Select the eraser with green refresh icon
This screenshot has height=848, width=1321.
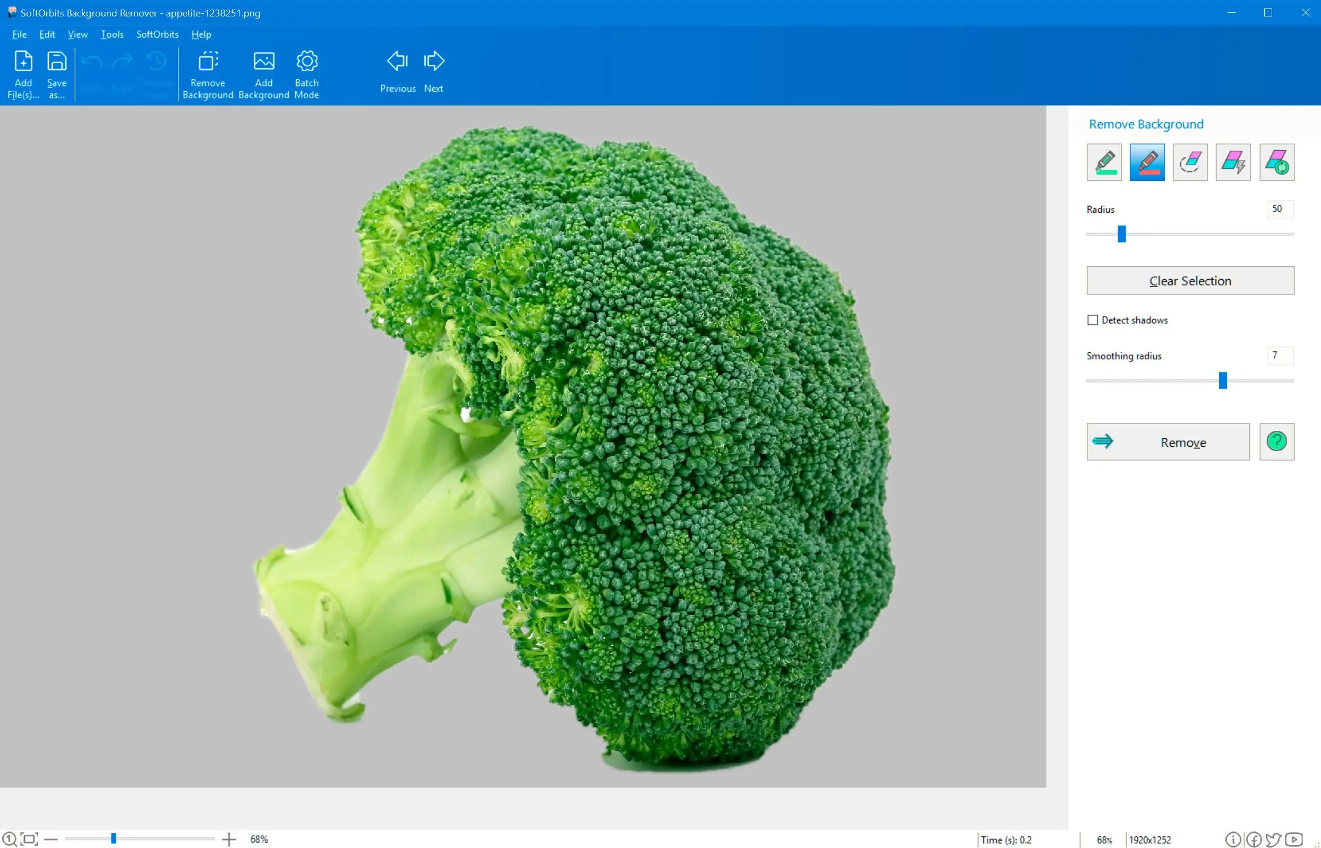click(1276, 162)
